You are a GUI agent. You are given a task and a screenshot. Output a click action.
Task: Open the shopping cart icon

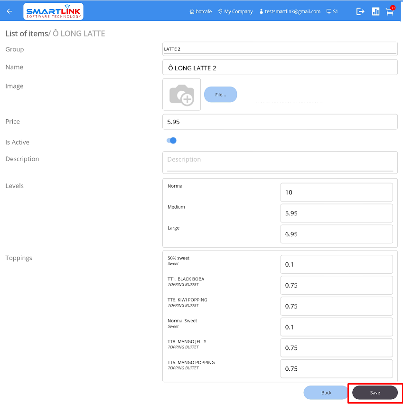pyautogui.click(x=390, y=12)
